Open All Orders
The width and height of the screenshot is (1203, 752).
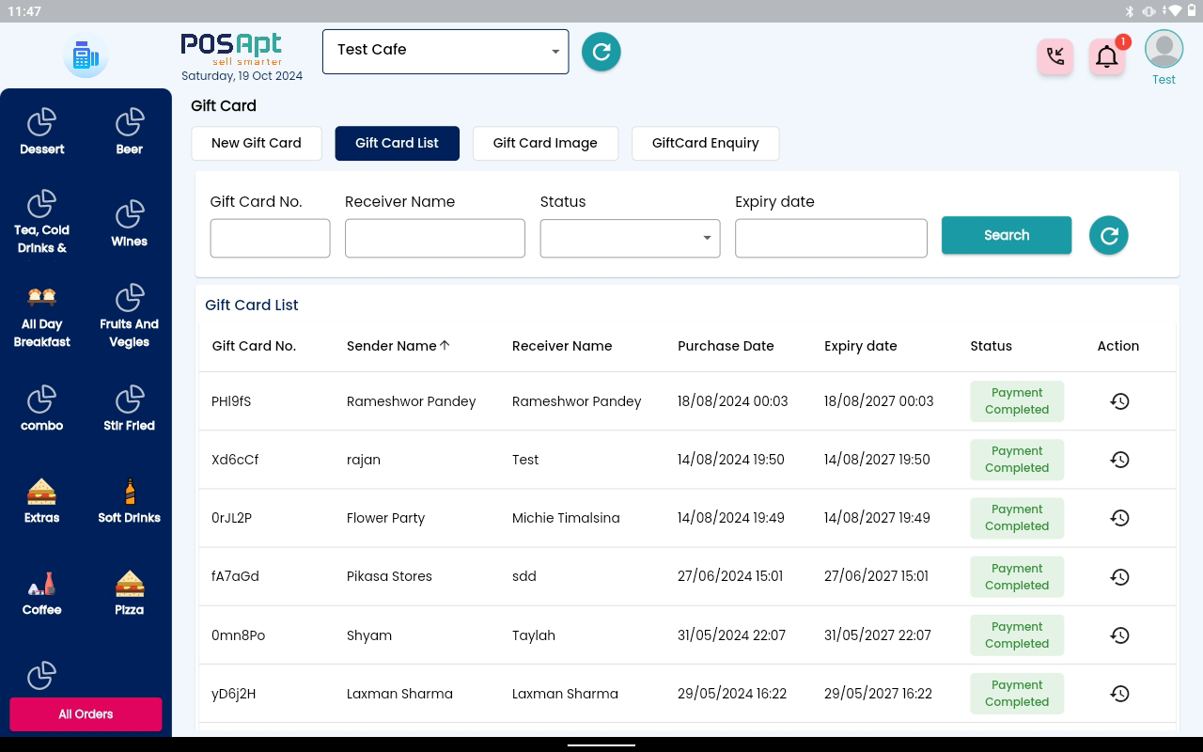point(86,714)
